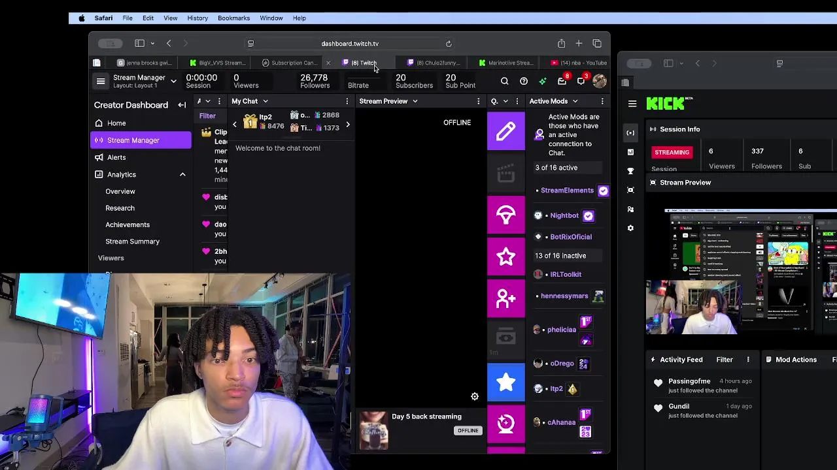Expand Stream Preview panel dropdown chevron
The height and width of the screenshot is (470, 837).
click(415, 101)
